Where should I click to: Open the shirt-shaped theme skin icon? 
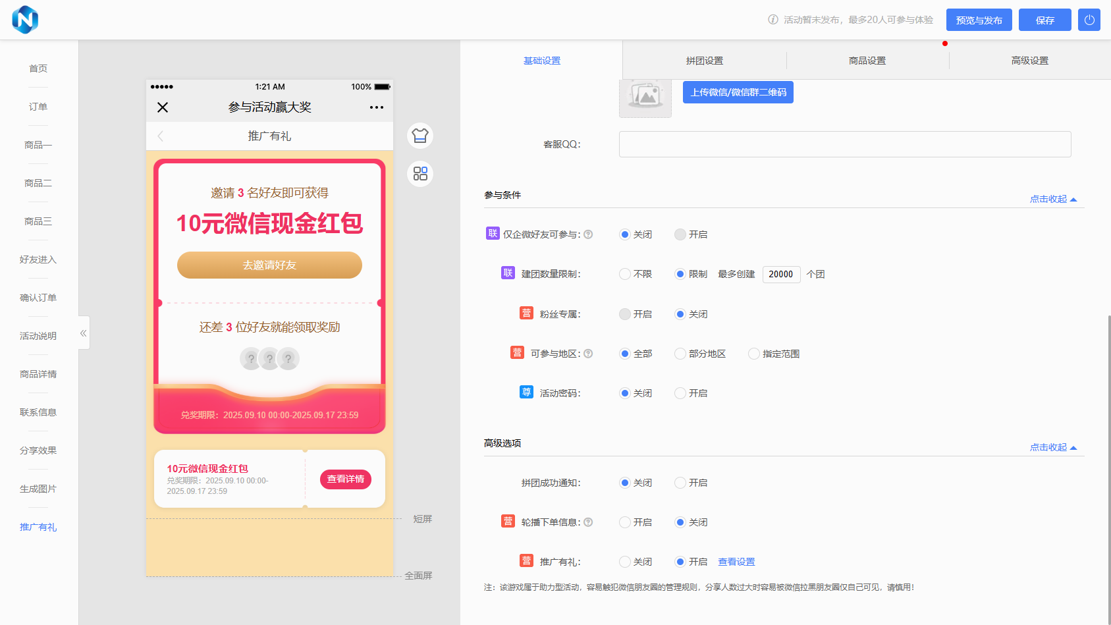[420, 136]
